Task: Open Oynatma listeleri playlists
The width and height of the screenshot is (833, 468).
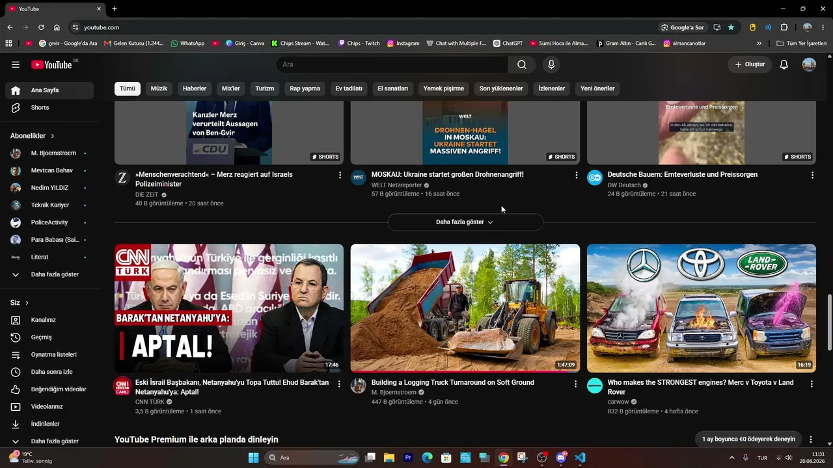Action: (49, 354)
